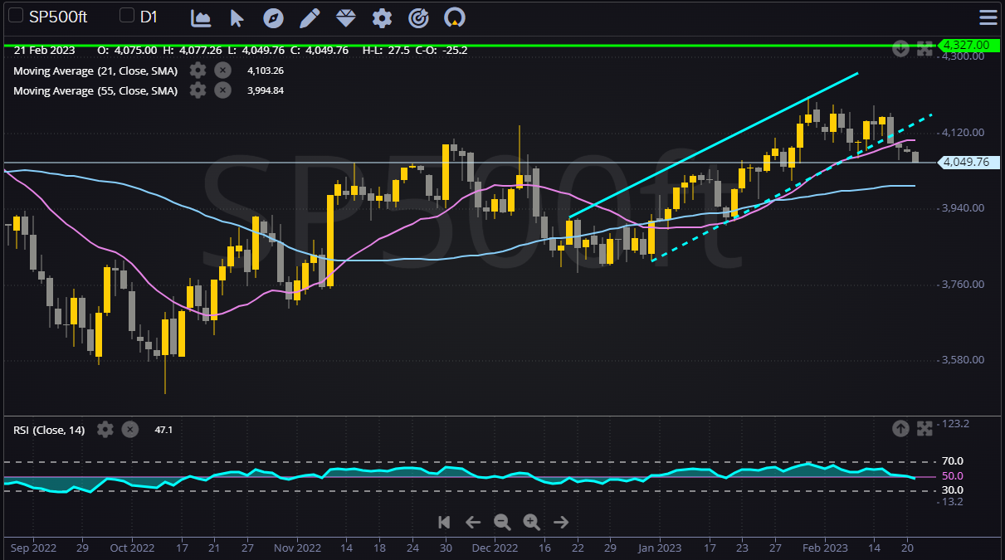Click the RSI 30.0 level label
The width and height of the screenshot is (1005, 560).
pyautogui.click(x=952, y=490)
